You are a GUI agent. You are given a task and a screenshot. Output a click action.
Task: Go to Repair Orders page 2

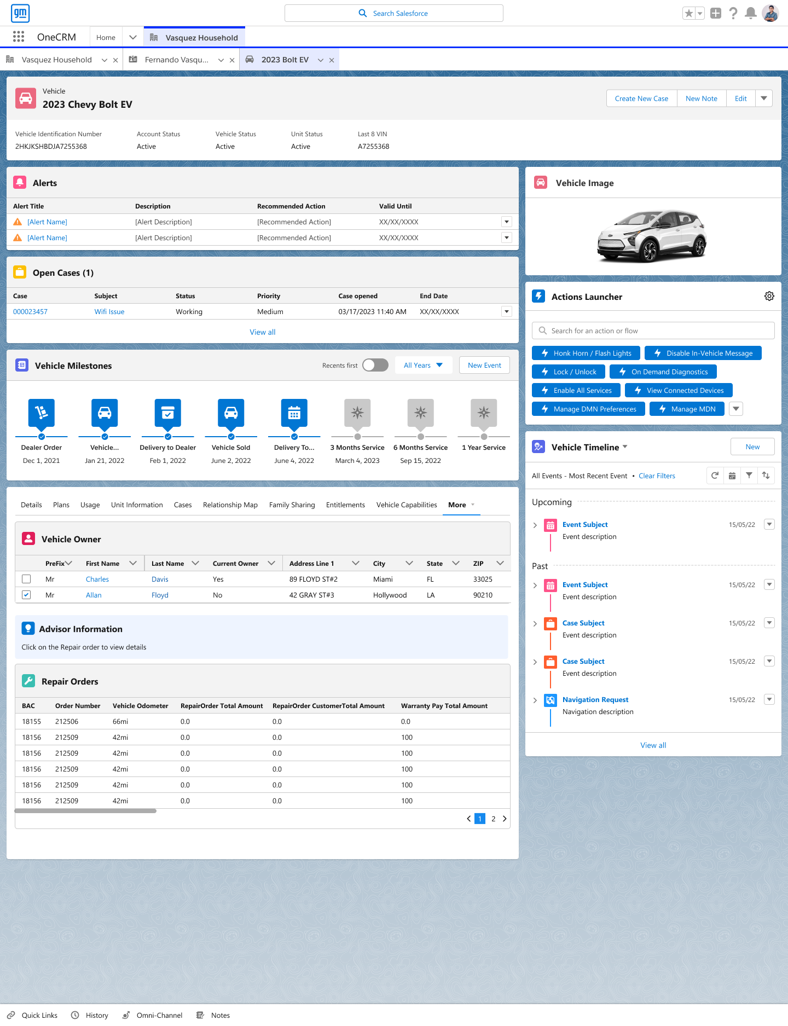click(493, 819)
